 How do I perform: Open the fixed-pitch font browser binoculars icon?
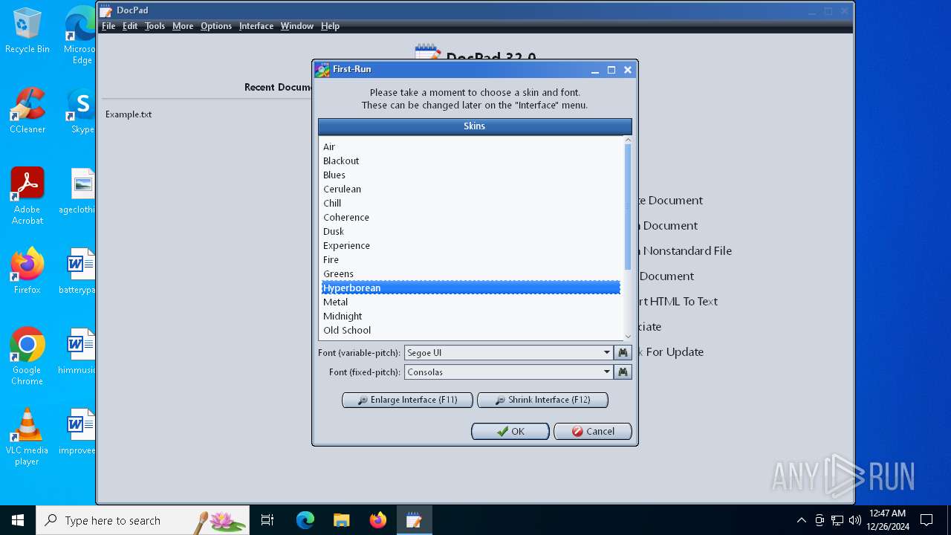click(623, 372)
